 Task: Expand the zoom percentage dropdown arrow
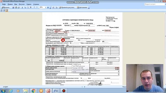pyautogui.click(x=46, y=7)
